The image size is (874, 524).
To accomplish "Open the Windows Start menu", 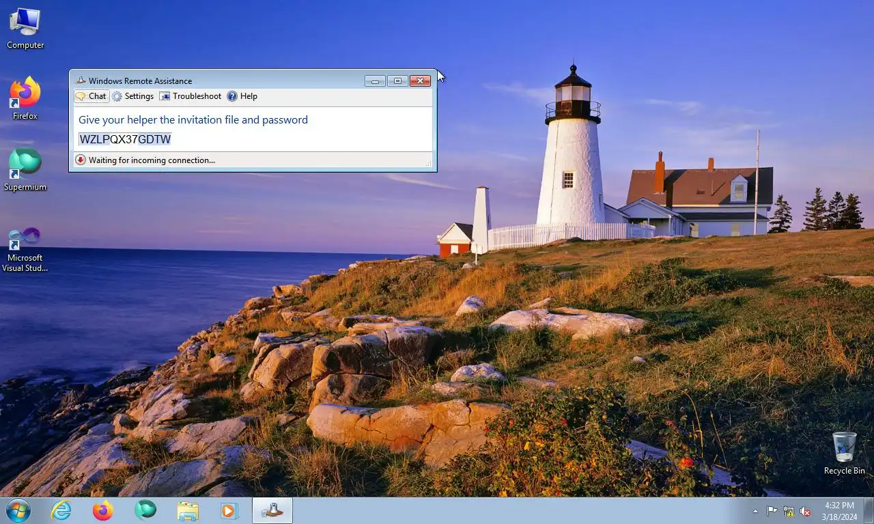I will 18,510.
